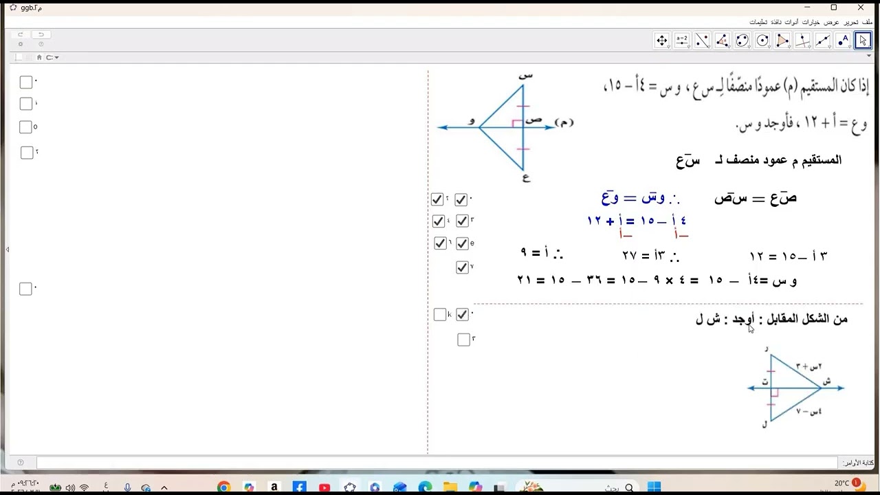Collapse the left panel using the edge arrow

tap(7, 249)
